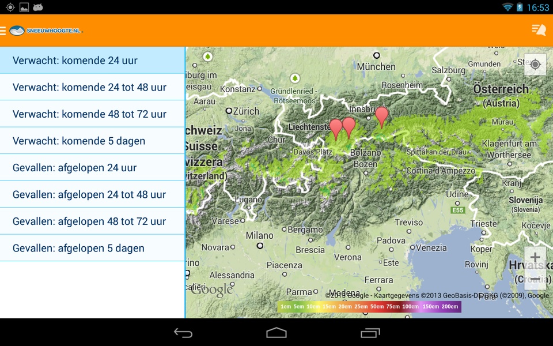Open Wi-Fi status icon
Screen dimensions: 553x346
tap(507, 7)
